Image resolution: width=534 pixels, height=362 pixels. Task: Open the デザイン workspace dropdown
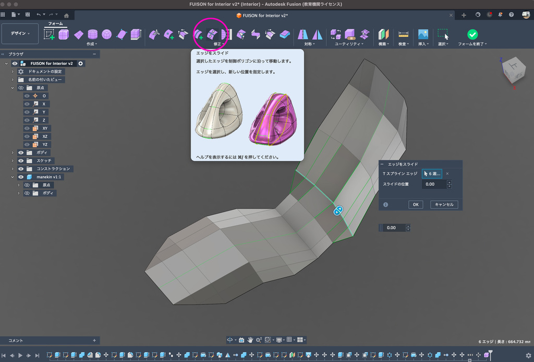click(20, 33)
